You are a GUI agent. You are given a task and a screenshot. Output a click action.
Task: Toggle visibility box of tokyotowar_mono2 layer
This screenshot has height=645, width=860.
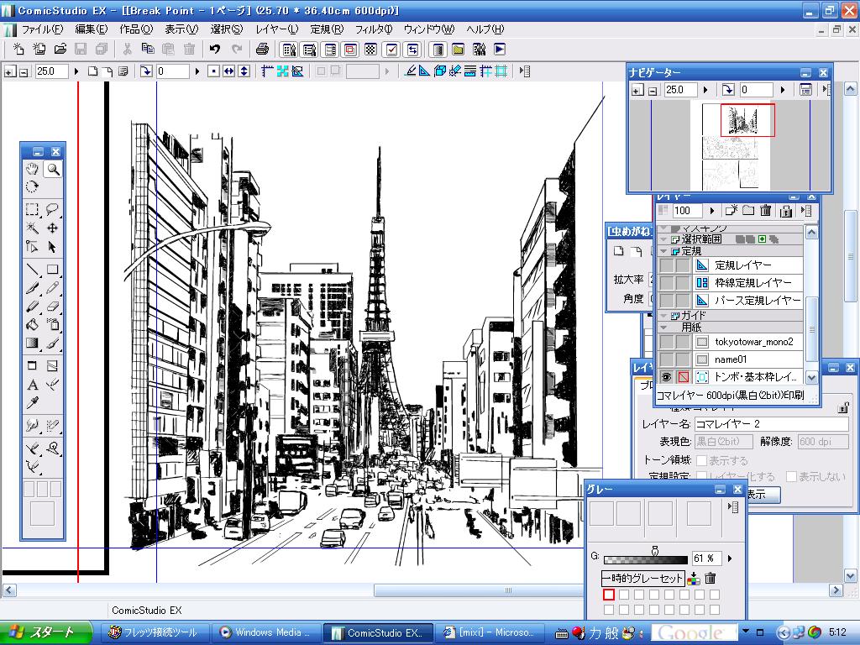pyautogui.click(x=666, y=342)
